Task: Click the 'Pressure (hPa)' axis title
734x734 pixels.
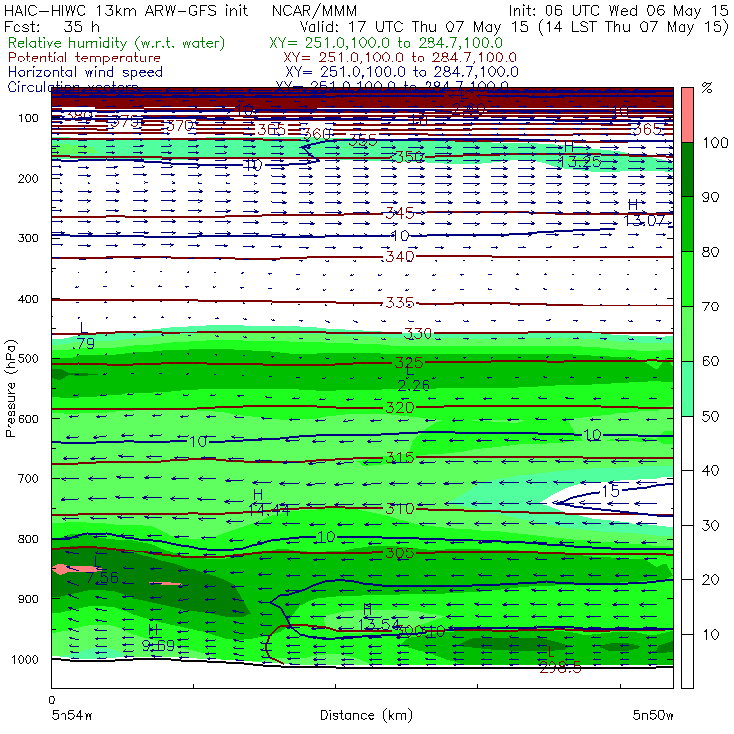Action: click(10, 389)
